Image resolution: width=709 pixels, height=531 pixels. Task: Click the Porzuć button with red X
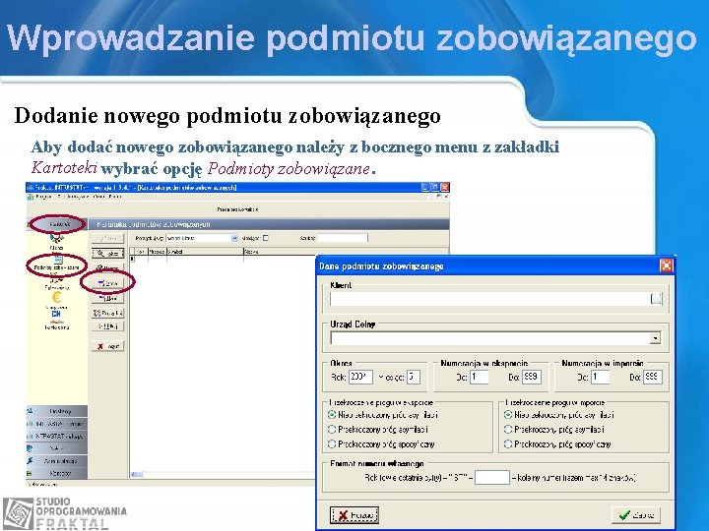pyautogui.click(x=354, y=515)
